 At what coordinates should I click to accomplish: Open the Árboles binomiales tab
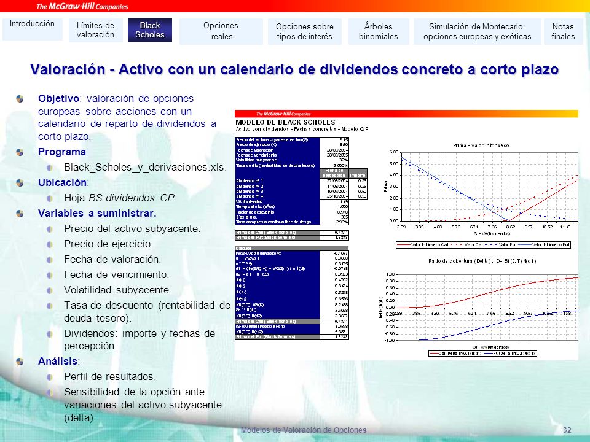click(379, 31)
